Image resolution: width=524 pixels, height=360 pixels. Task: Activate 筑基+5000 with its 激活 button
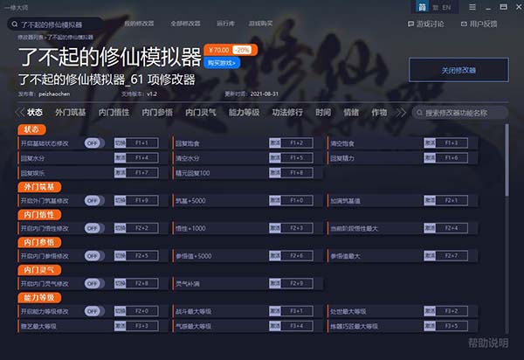coord(275,200)
